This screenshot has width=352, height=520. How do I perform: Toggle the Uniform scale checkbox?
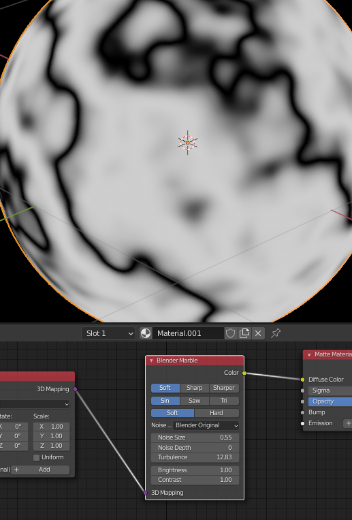37,458
